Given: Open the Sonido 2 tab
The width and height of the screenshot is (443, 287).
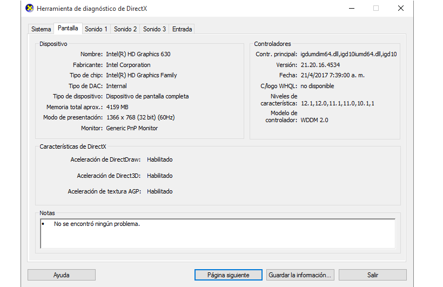Looking at the screenshot, I should tap(125, 29).
